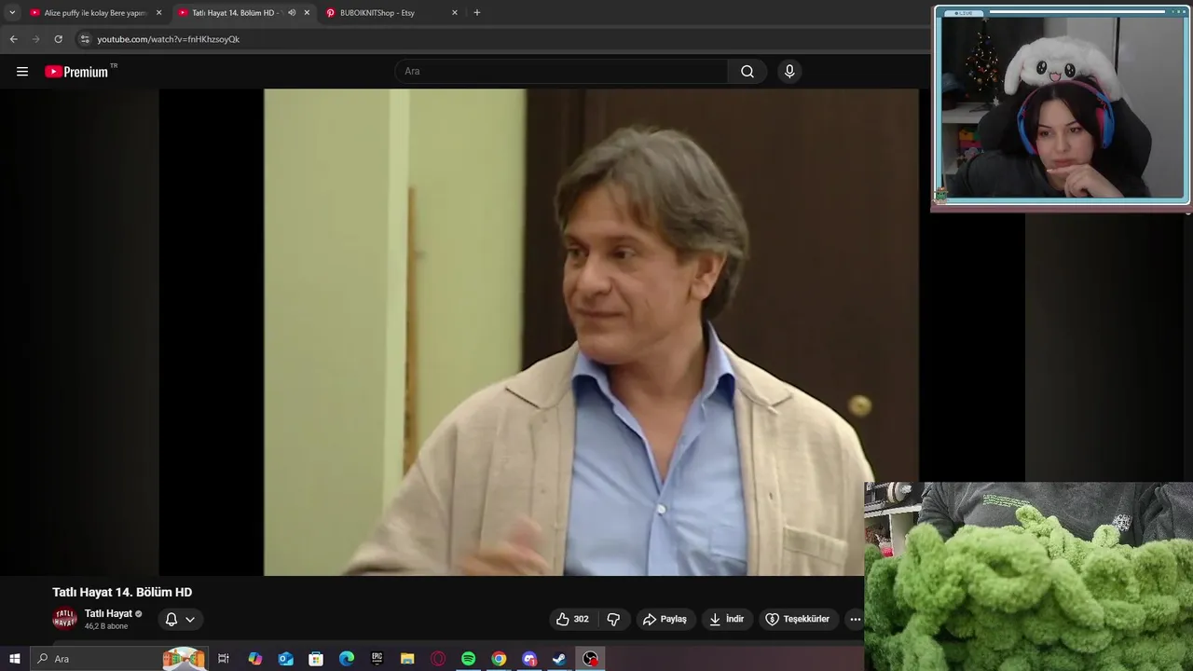Screen dimensions: 1193x671
Task: Open Task View on the taskbar
Action: [x=224, y=659]
